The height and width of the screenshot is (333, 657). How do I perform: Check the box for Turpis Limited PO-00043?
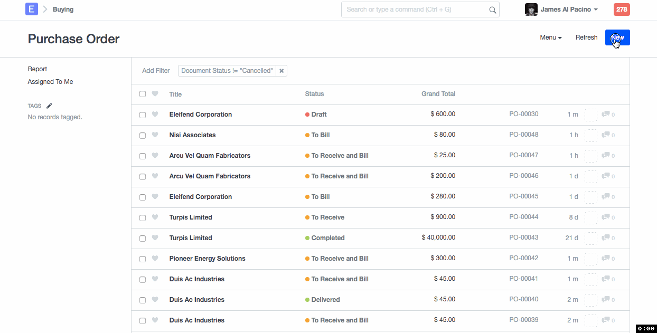click(x=143, y=238)
